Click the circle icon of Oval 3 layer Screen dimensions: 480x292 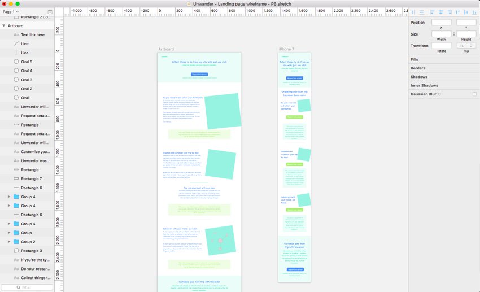click(16, 80)
